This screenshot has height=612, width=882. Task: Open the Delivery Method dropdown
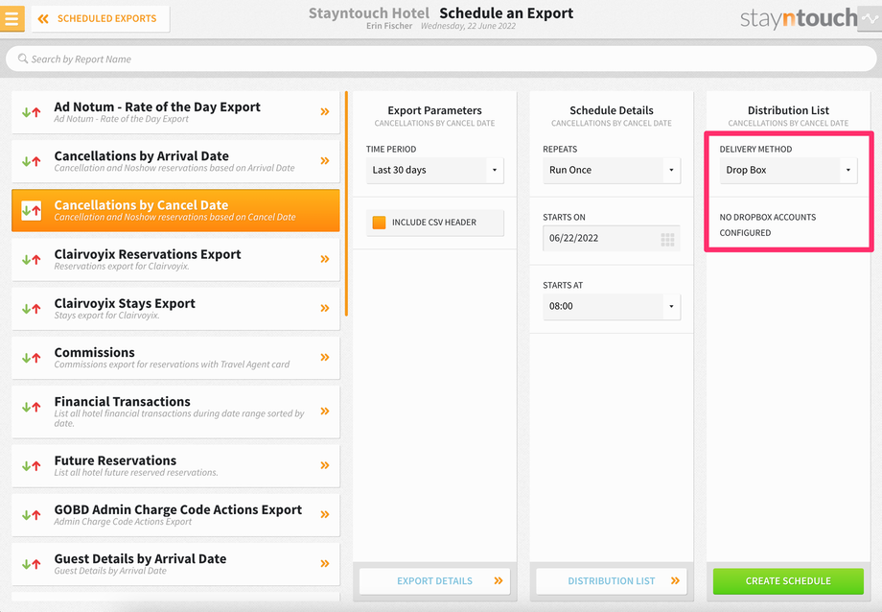click(x=788, y=170)
